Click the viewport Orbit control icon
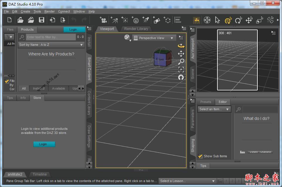The height and width of the screenshot is (187, 282). point(181,46)
